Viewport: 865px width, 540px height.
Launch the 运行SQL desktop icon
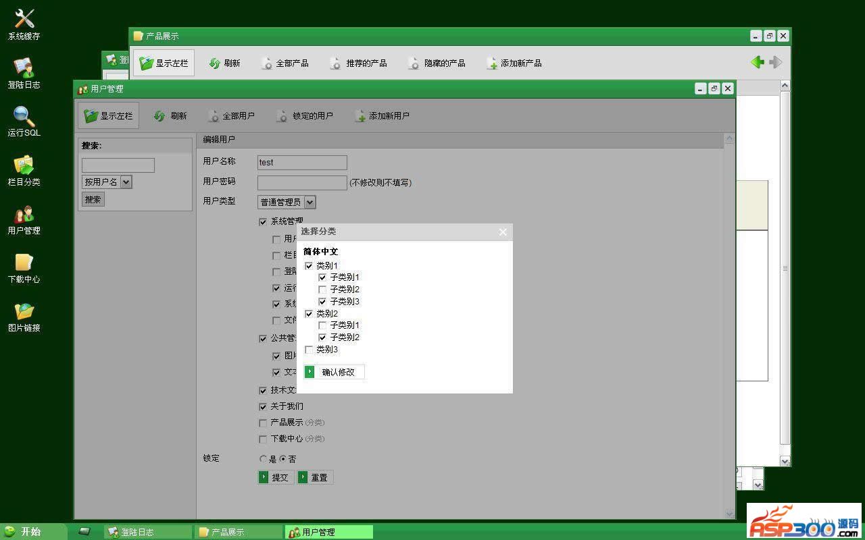click(x=24, y=122)
